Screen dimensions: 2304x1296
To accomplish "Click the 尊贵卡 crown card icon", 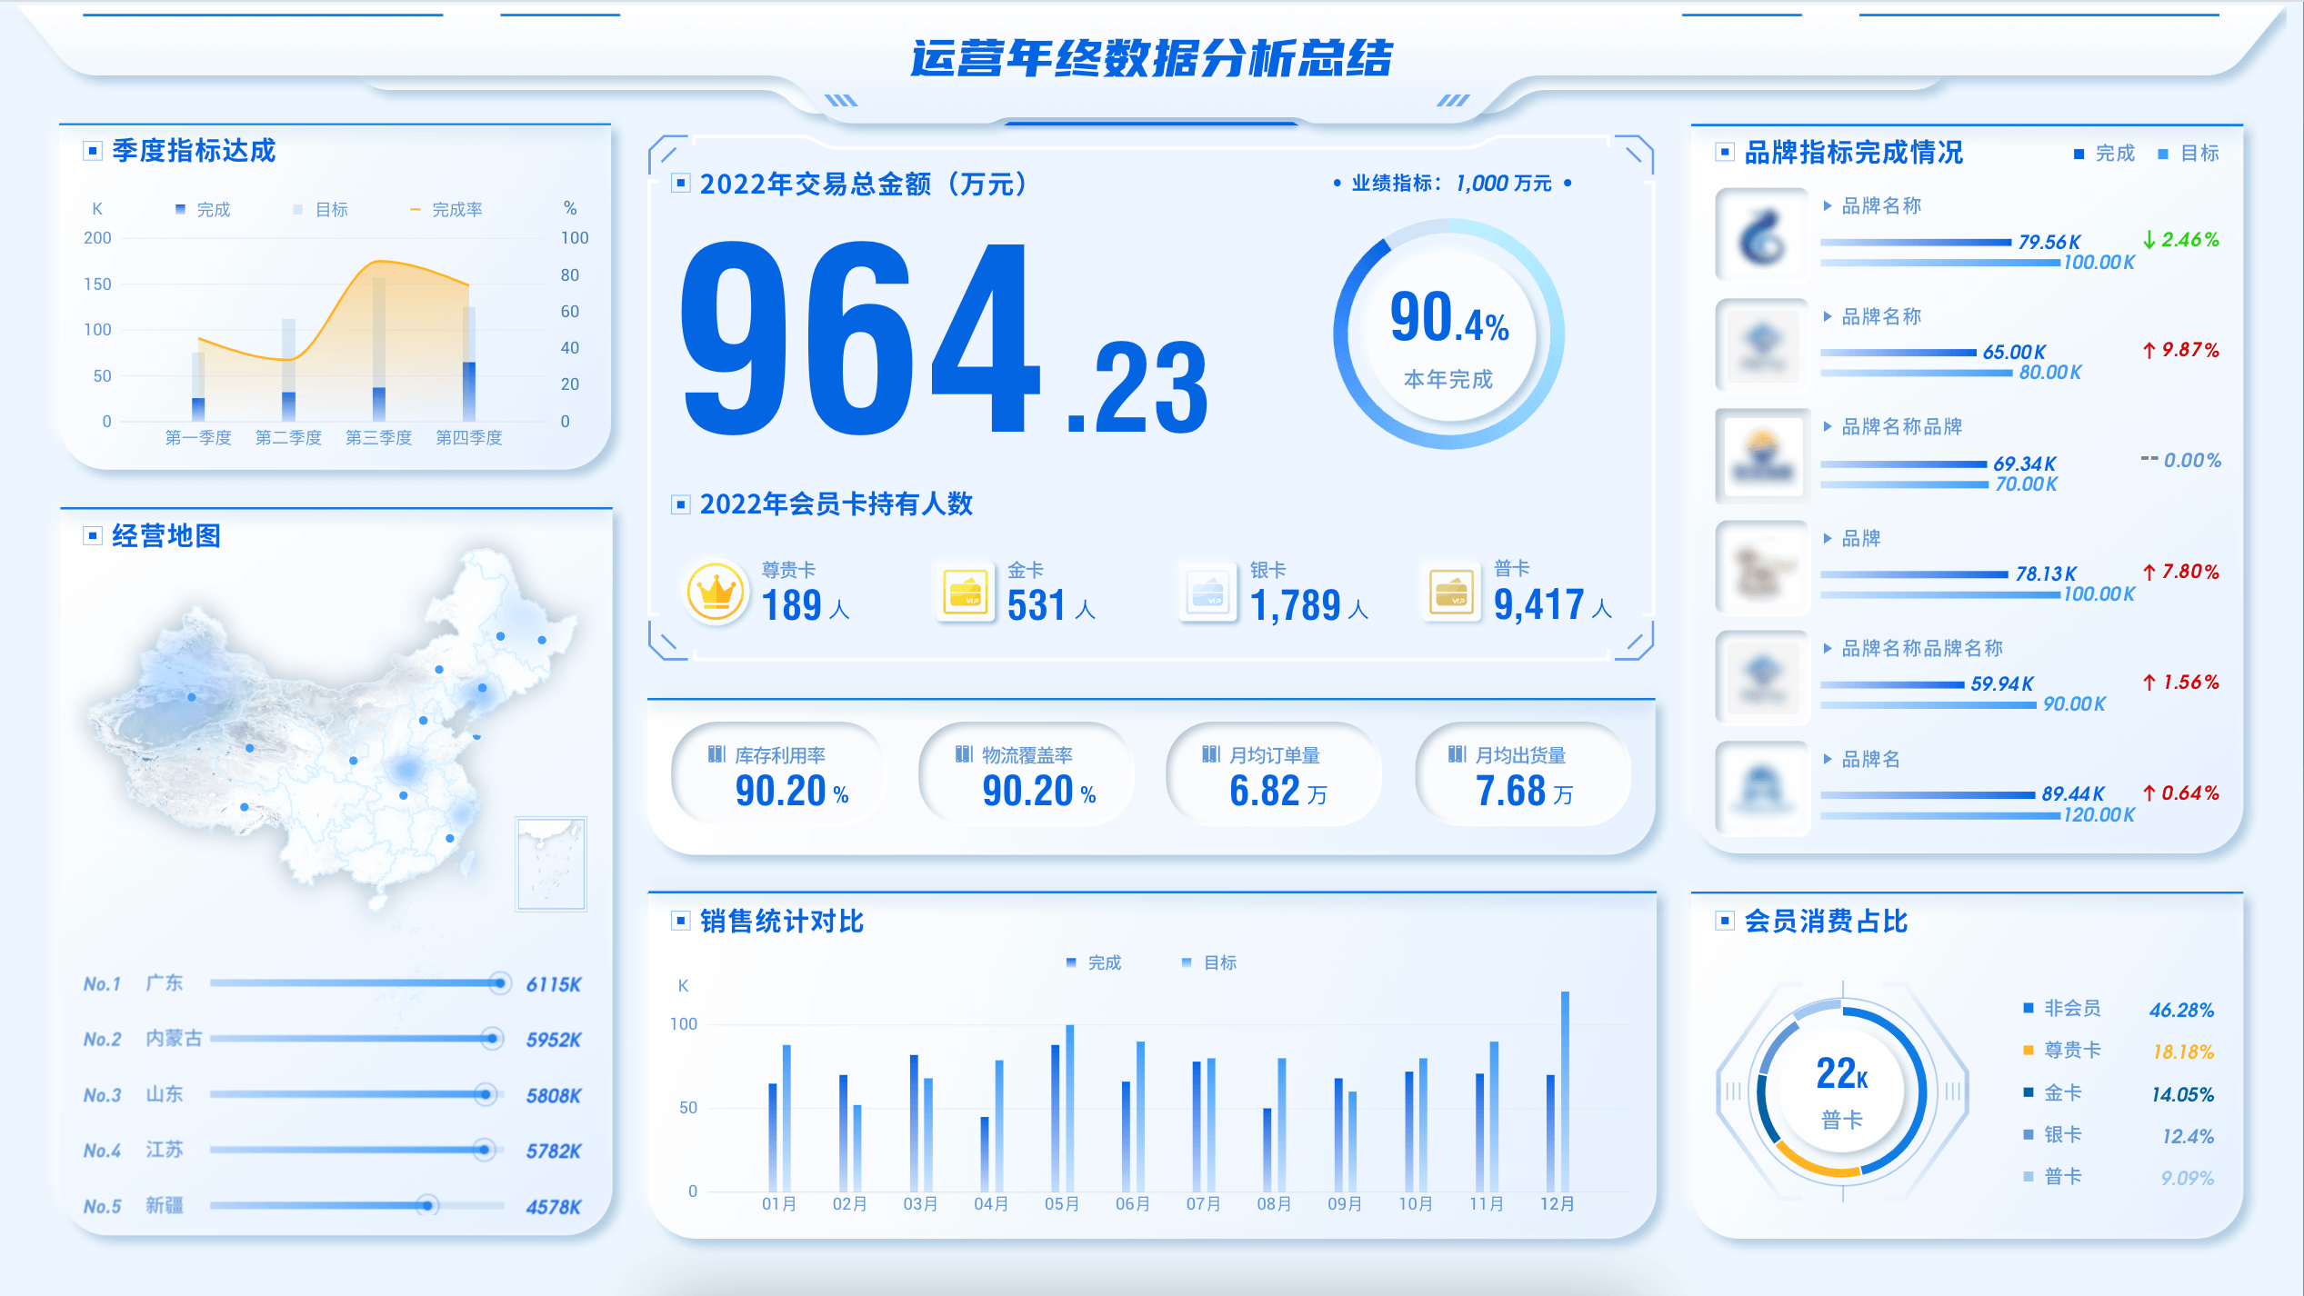I will tap(716, 592).
